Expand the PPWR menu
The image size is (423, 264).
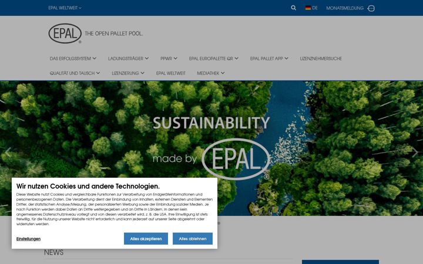pos(169,59)
